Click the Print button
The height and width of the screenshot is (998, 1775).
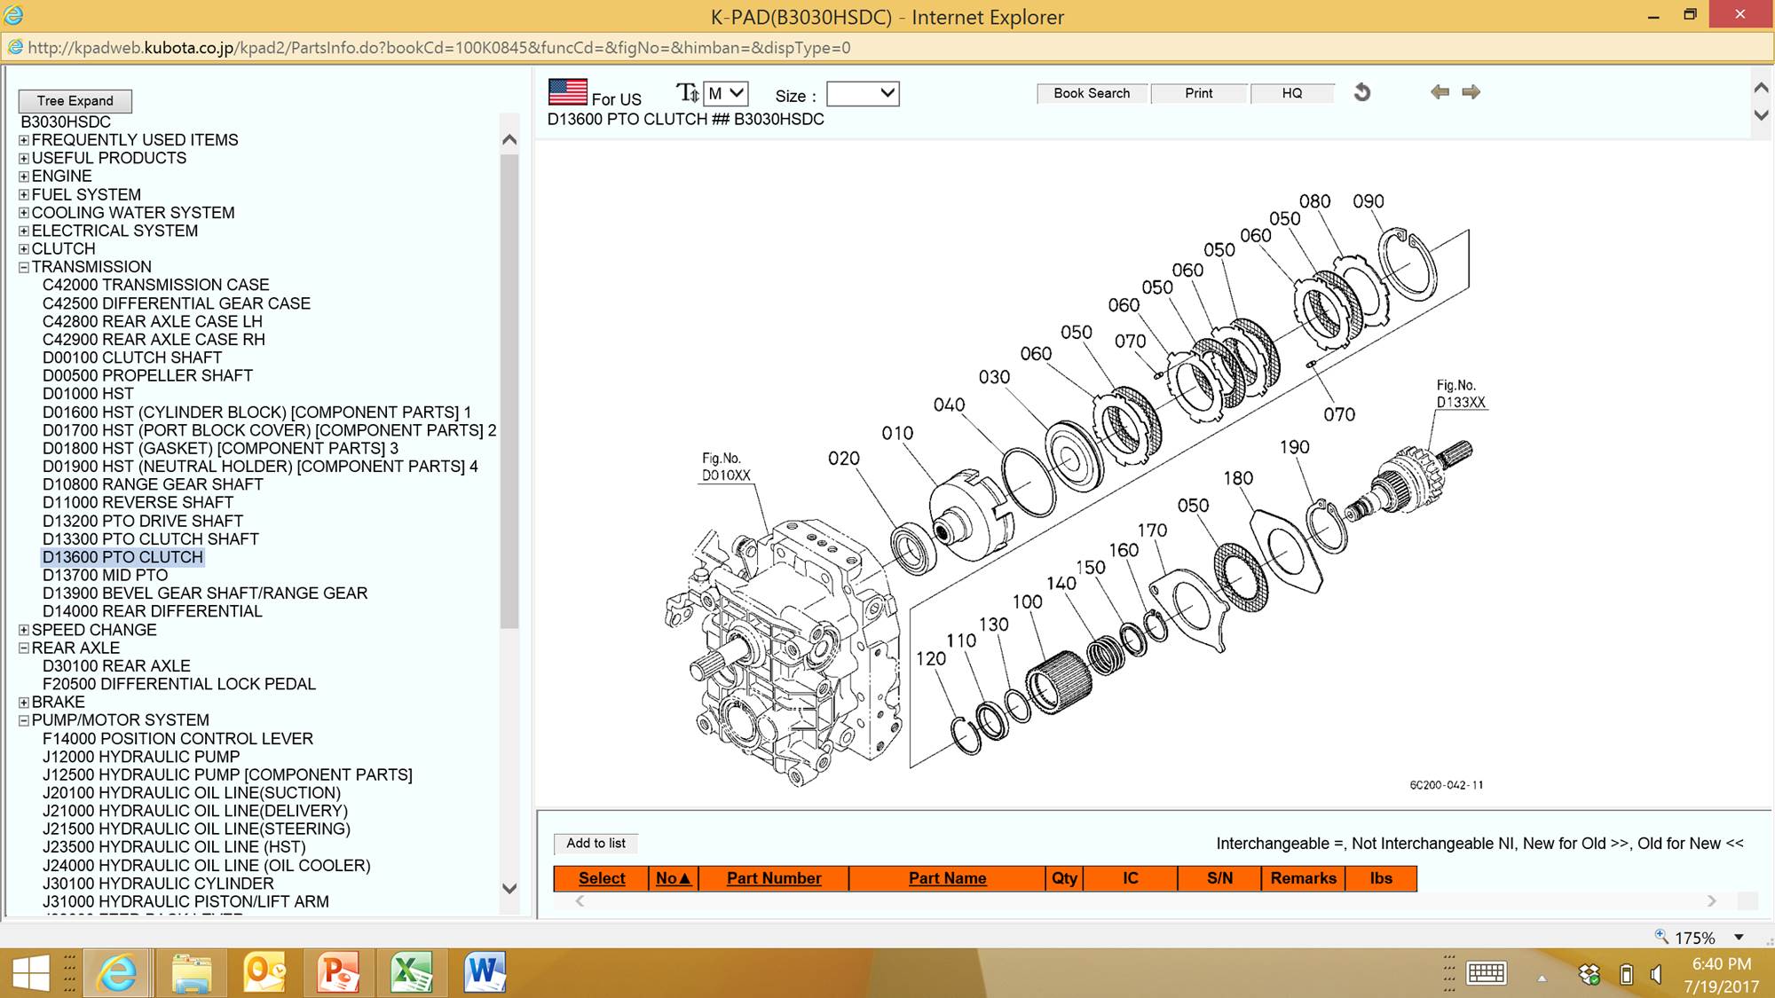coord(1198,93)
